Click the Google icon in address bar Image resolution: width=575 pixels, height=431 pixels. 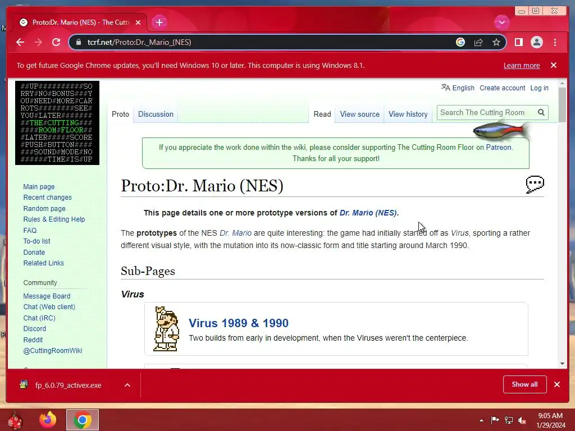click(460, 42)
